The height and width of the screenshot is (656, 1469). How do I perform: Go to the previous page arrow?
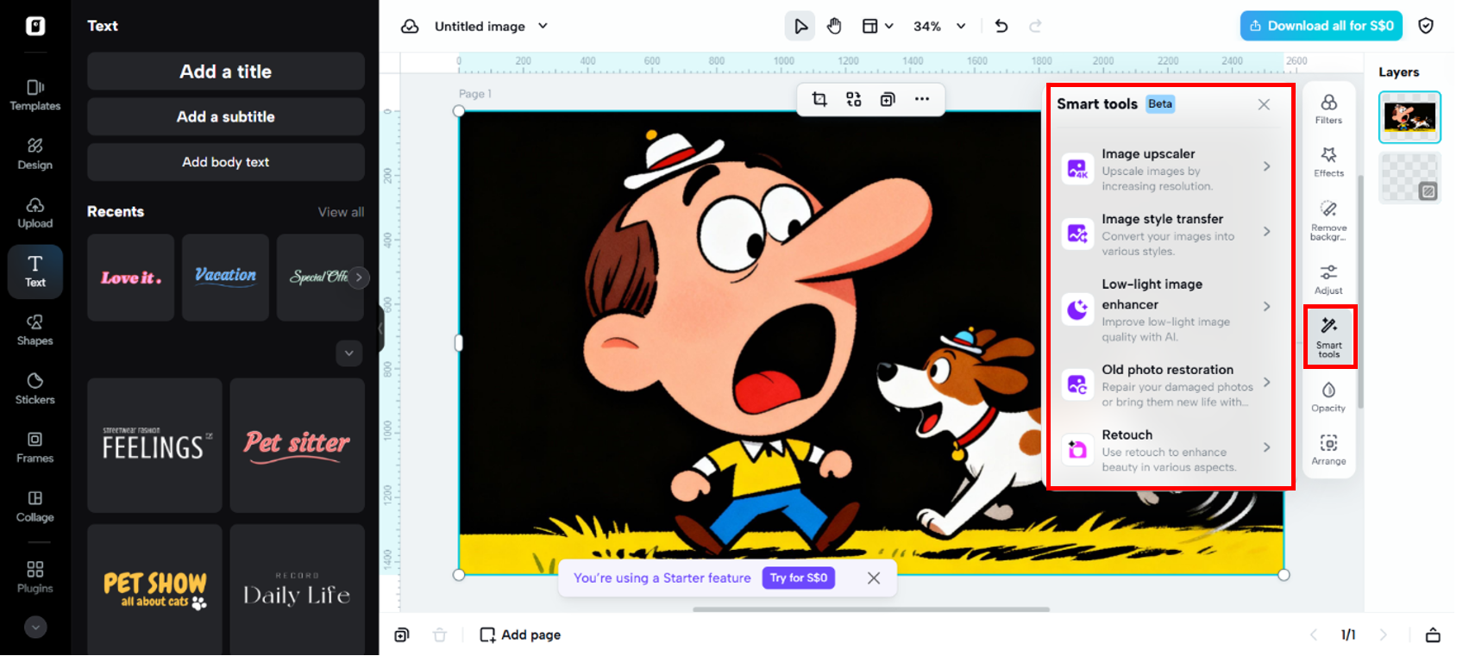click(1314, 635)
